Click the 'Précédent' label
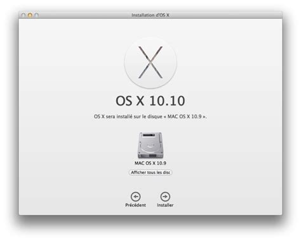301x241 pixels. [x=135, y=205]
